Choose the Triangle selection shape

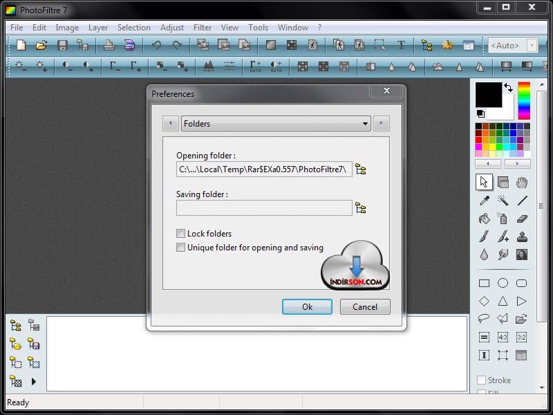pos(503,301)
